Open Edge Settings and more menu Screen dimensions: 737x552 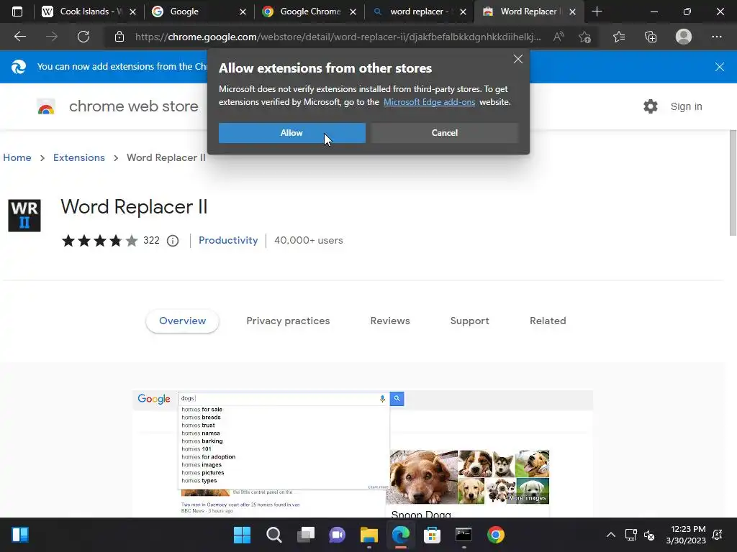[716, 37]
